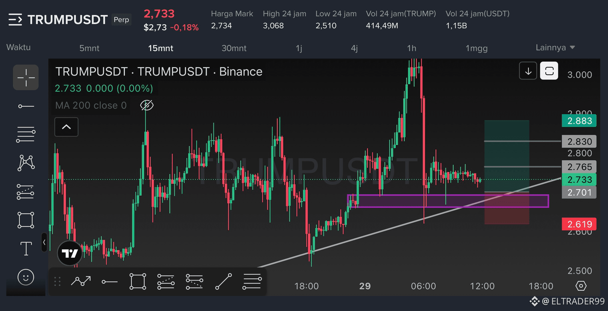Click the 2.883 take-profit price label
The image size is (608, 311).
[579, 121]
